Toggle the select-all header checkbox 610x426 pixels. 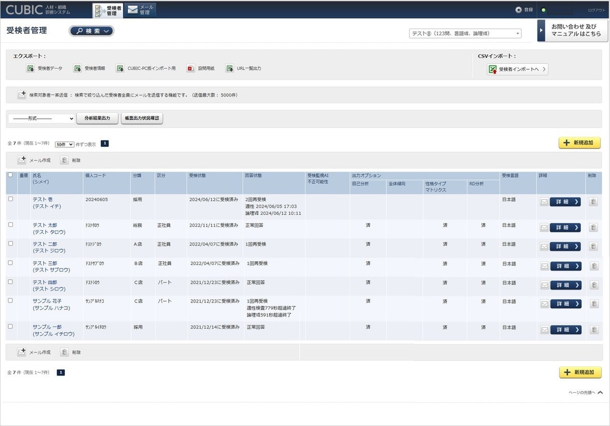pos(10,175)
